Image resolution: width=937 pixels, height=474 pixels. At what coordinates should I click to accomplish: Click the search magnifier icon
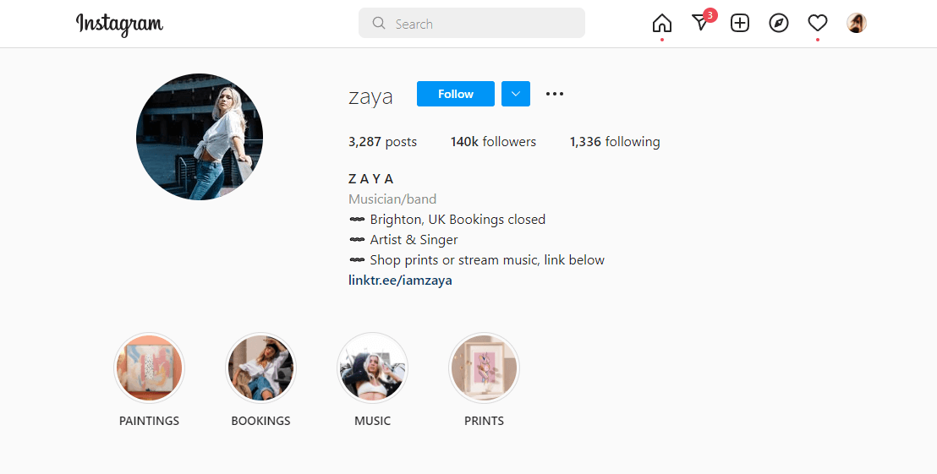[x=379, y=24]
